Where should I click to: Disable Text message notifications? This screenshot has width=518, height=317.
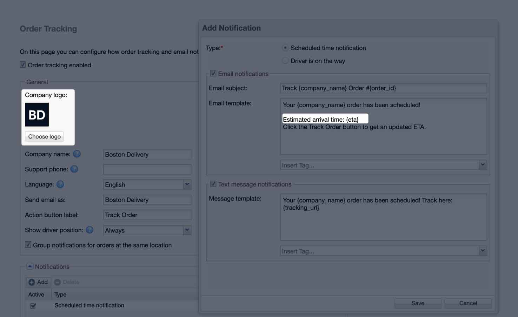point(213,184)
